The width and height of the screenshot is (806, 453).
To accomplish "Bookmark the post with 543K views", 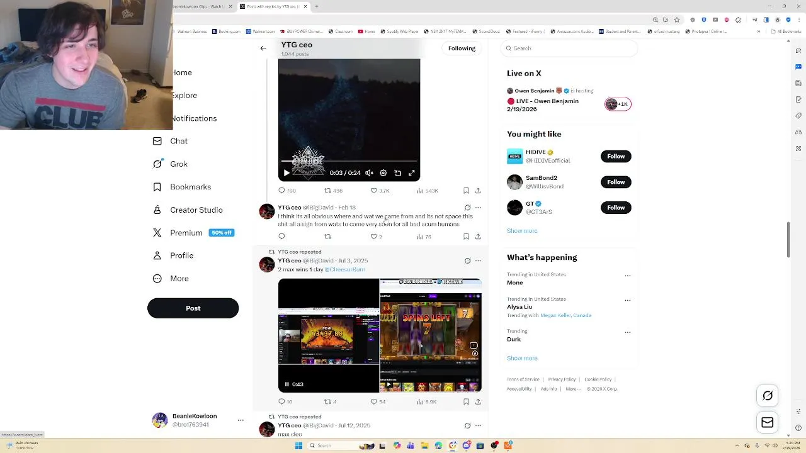I will click(x=466, y=191).
